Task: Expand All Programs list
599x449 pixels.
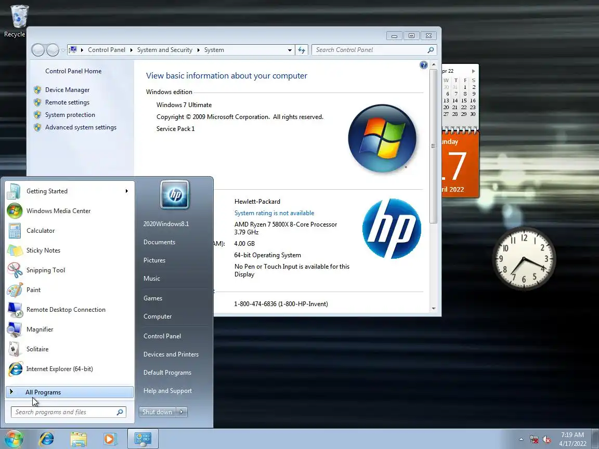Action: tap(70, 392)
